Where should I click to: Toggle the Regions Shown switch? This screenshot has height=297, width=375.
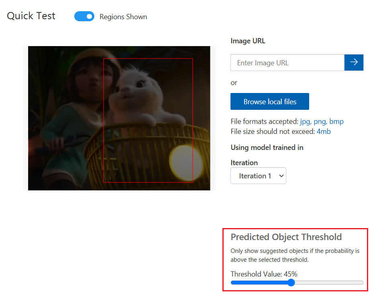84,16
